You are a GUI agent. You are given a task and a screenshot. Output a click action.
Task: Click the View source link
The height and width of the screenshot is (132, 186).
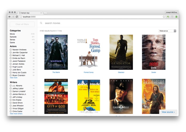(x=168, y=112)
